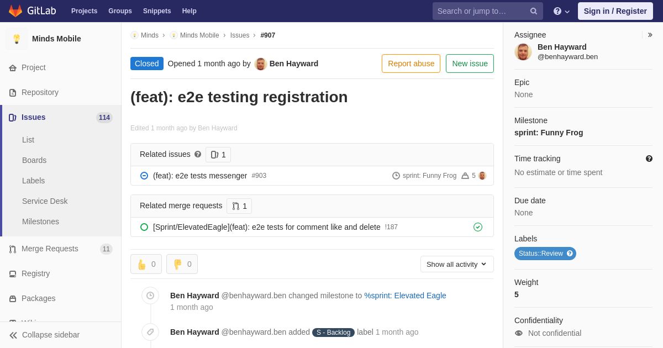Focus the Search or jump to field
663x348 pixels.
point(488,11)
